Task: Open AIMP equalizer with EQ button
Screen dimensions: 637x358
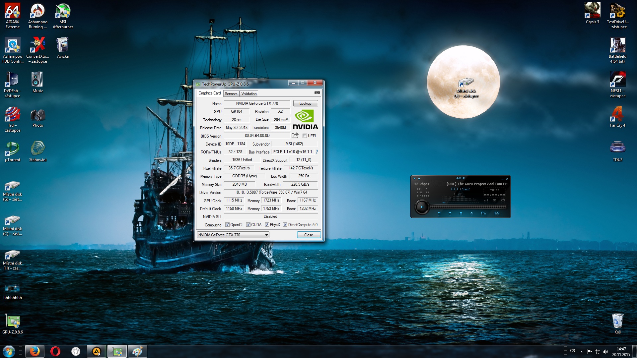Action: [x=497, y=213]
